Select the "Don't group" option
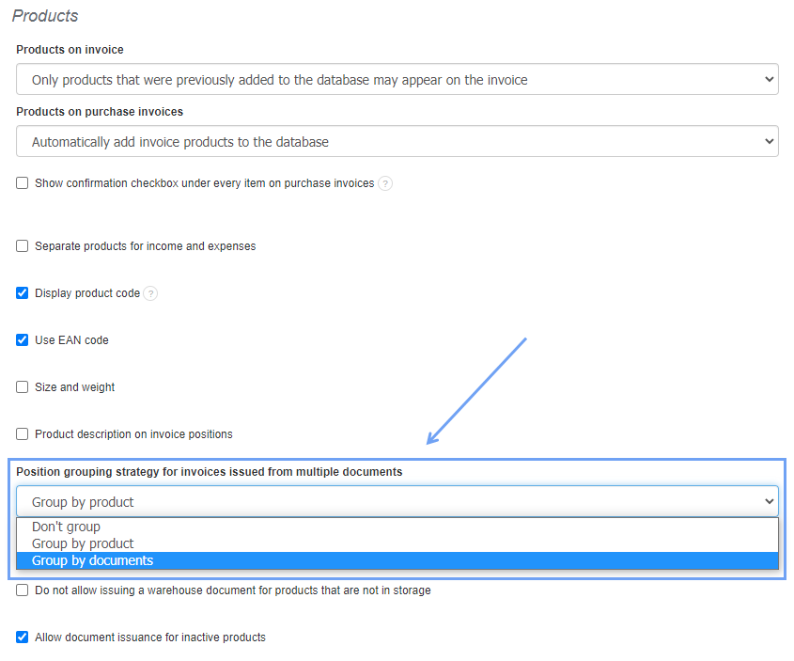This screenshot has width=794, height=661. coord(66,527)
